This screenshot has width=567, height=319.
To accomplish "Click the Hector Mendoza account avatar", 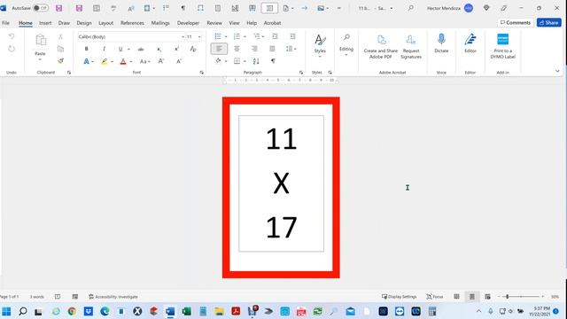I will click(469, 8).
